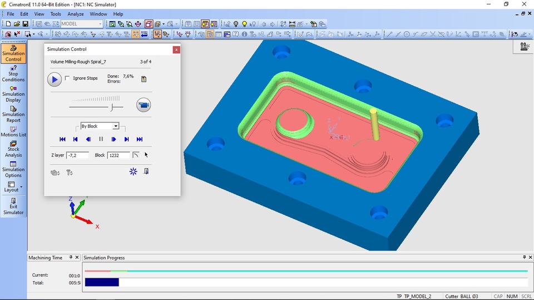
Task: Start simulation with the large play button
Action: click(55, 80)
